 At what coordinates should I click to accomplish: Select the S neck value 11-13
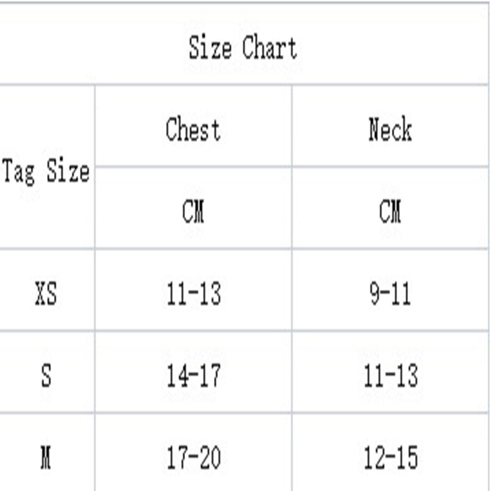(391, 377)
